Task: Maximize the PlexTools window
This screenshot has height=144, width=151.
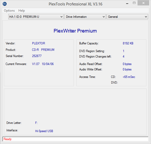Action: click(x=134, y=3)
